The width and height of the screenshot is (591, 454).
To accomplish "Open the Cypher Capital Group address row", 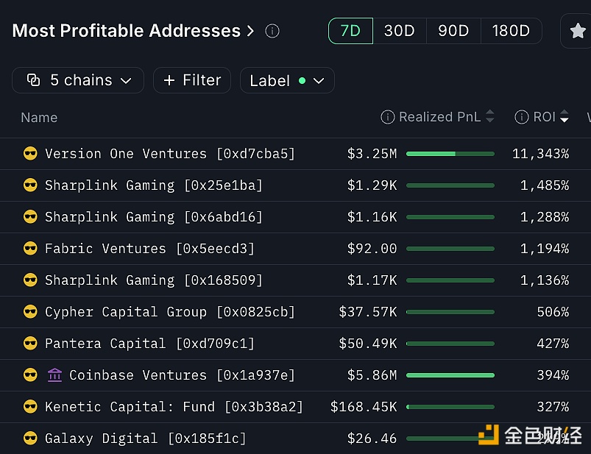I will coord(169,312).
